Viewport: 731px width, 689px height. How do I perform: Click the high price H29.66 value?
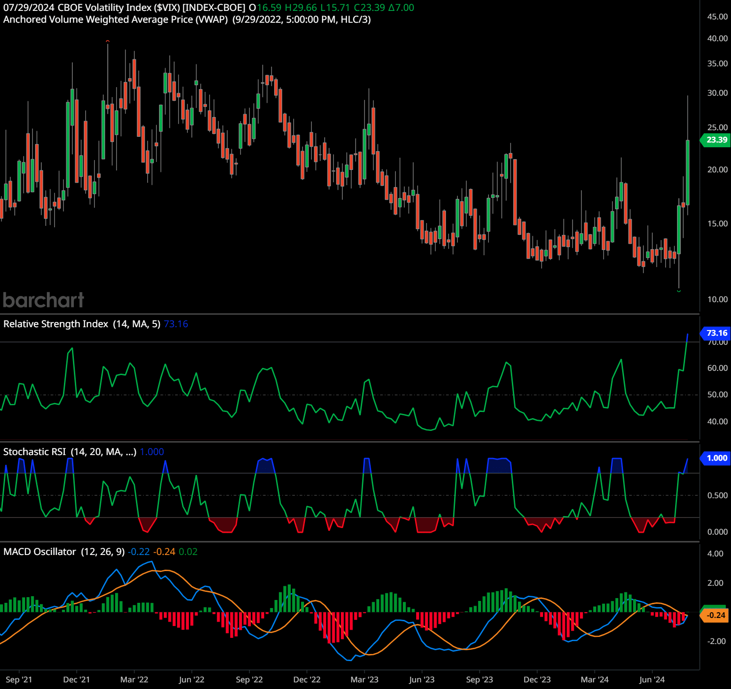pos(301,8)
